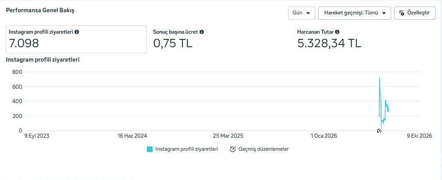Viewport: 442px width, 180px height.
Task: Click the Instagram profili ziyaretleri chart title
Action: tap(43, 59)
